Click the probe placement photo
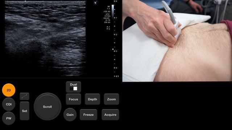The width and height of the screenshot is (232, 130). pyautogui.click(x=177, y=41)
